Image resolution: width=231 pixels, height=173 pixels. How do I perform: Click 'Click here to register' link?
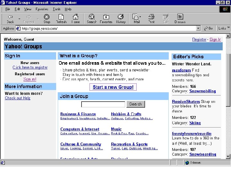[30, 67]
